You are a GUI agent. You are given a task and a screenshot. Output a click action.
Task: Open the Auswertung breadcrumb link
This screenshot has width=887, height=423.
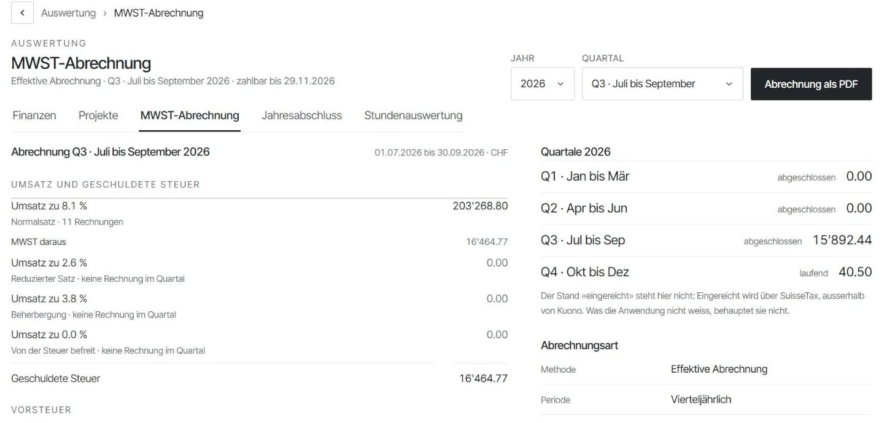tap(68, 13)
